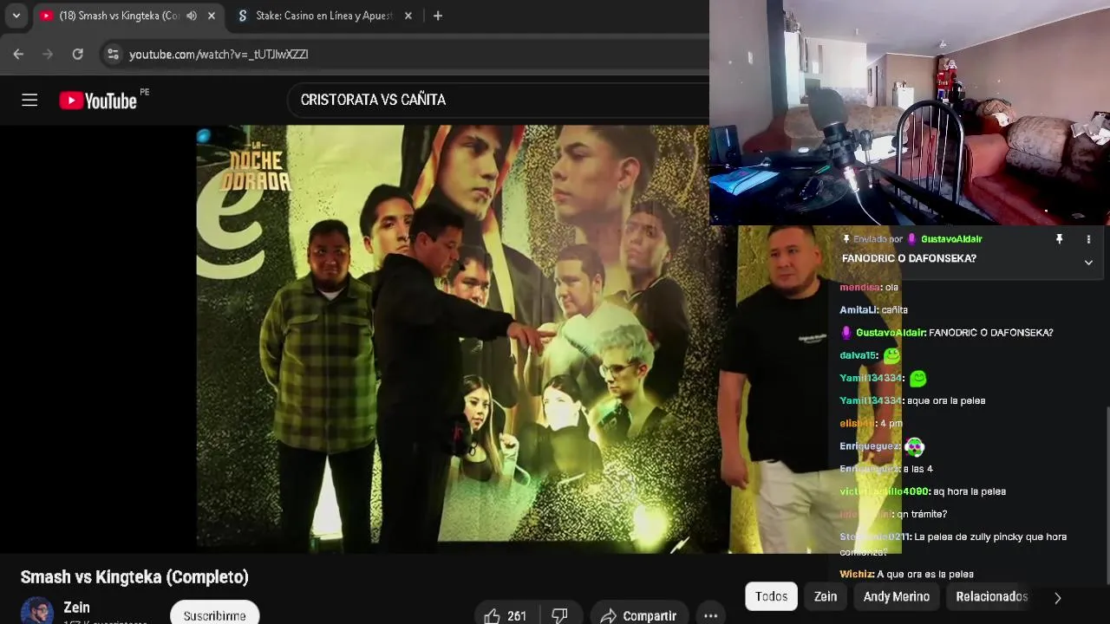Share the video via Compartir
Screen dimensions: 1110x624
click(x=639, y=615)
